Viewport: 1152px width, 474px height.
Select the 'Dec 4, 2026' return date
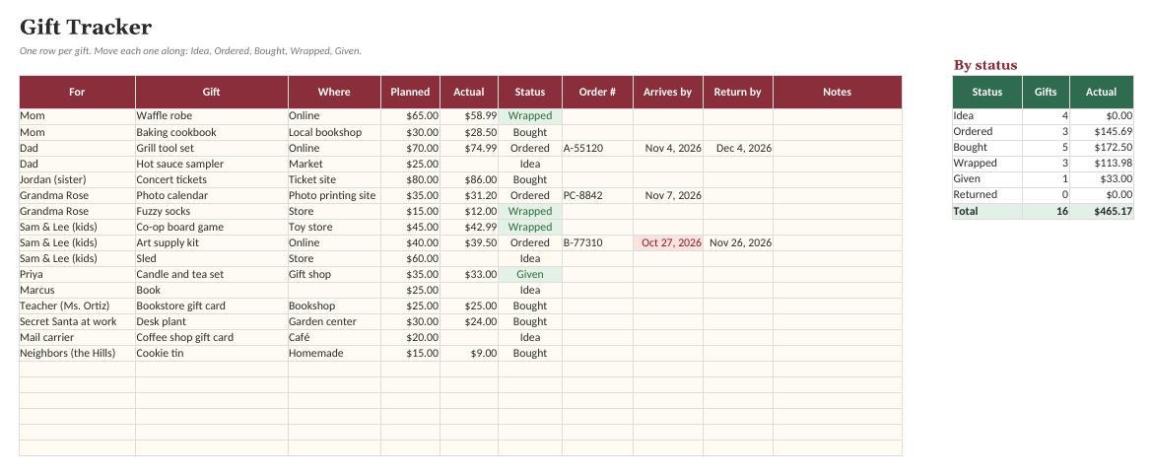click(738, 148)
